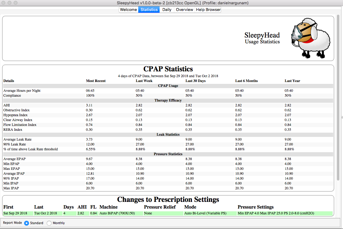Click the "Pressure Relief" column header
This screenshot has width=343, height=229.
[160, 207]
